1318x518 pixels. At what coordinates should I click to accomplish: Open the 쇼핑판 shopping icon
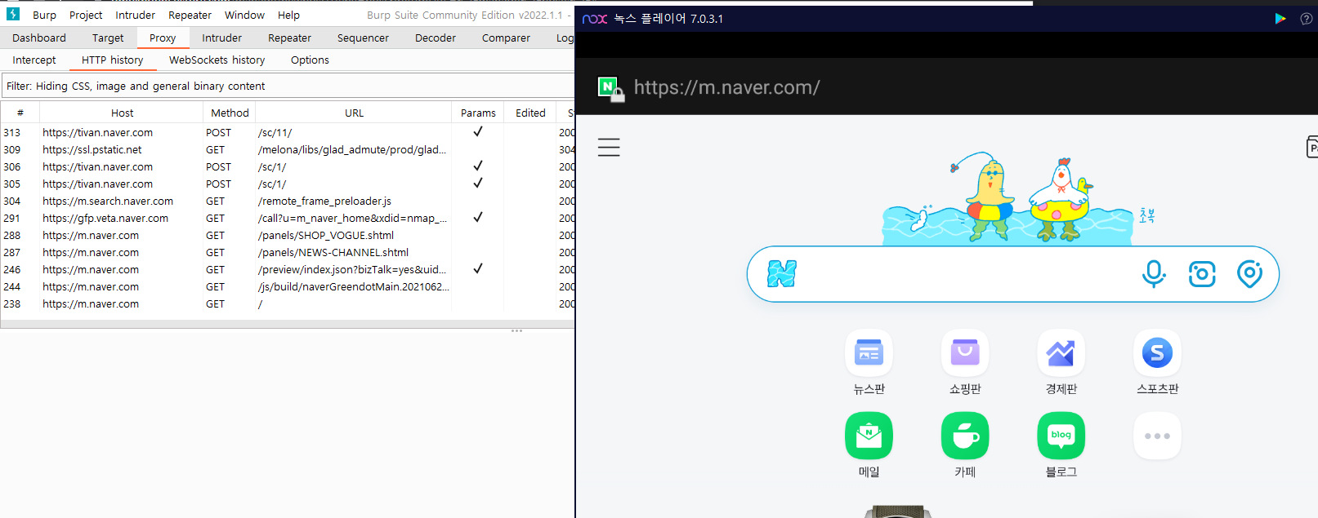(965, 353)
